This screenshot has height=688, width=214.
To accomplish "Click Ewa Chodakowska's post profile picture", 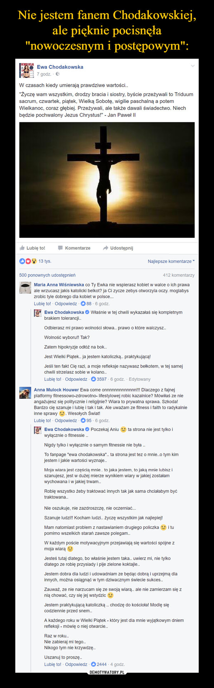I will click(27, 70).
